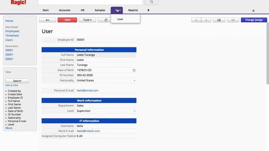Go to Home in sidebar

click(x=9, y=21)
